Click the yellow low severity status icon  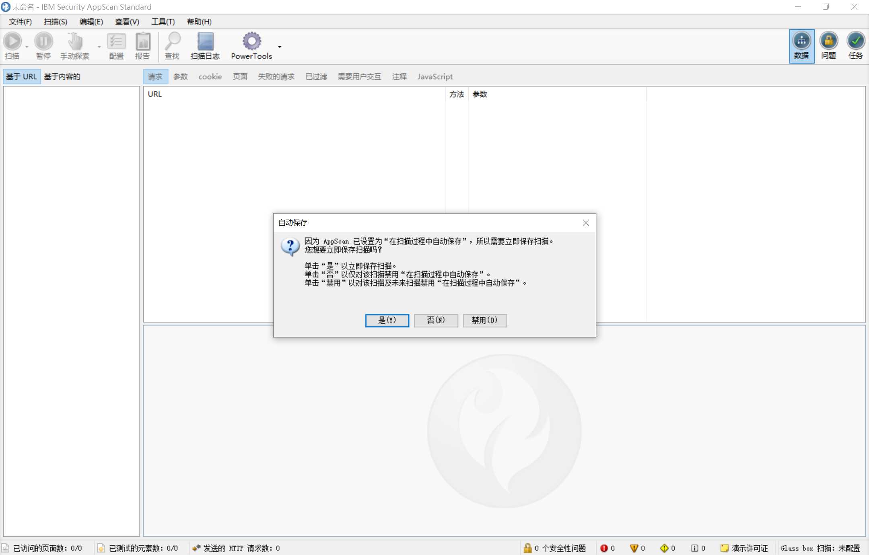click(664, 548)
